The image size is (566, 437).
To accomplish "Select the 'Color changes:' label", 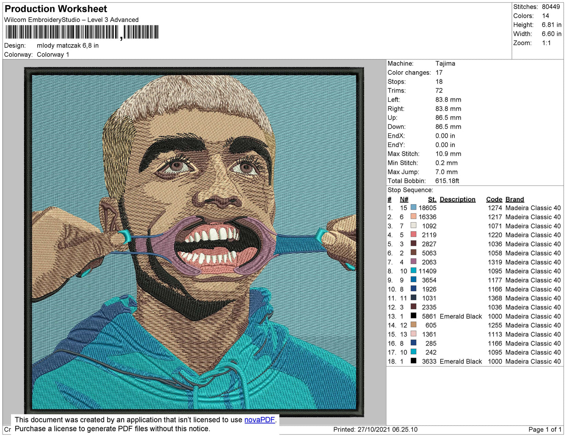I will (409, 72).
